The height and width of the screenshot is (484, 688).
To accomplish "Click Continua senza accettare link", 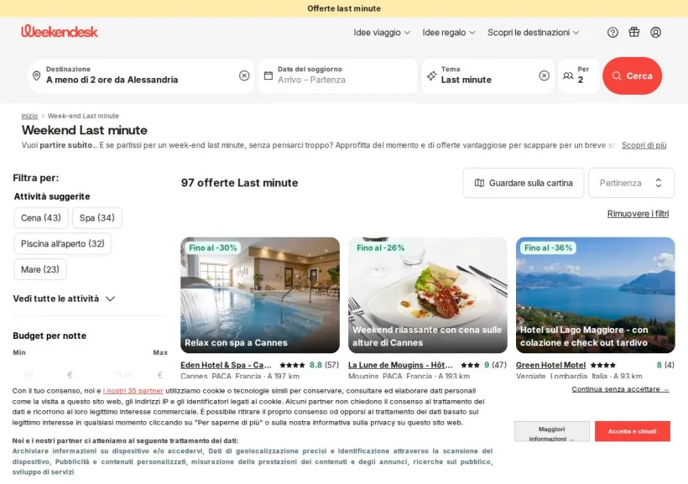I will [x=620, y=389].
